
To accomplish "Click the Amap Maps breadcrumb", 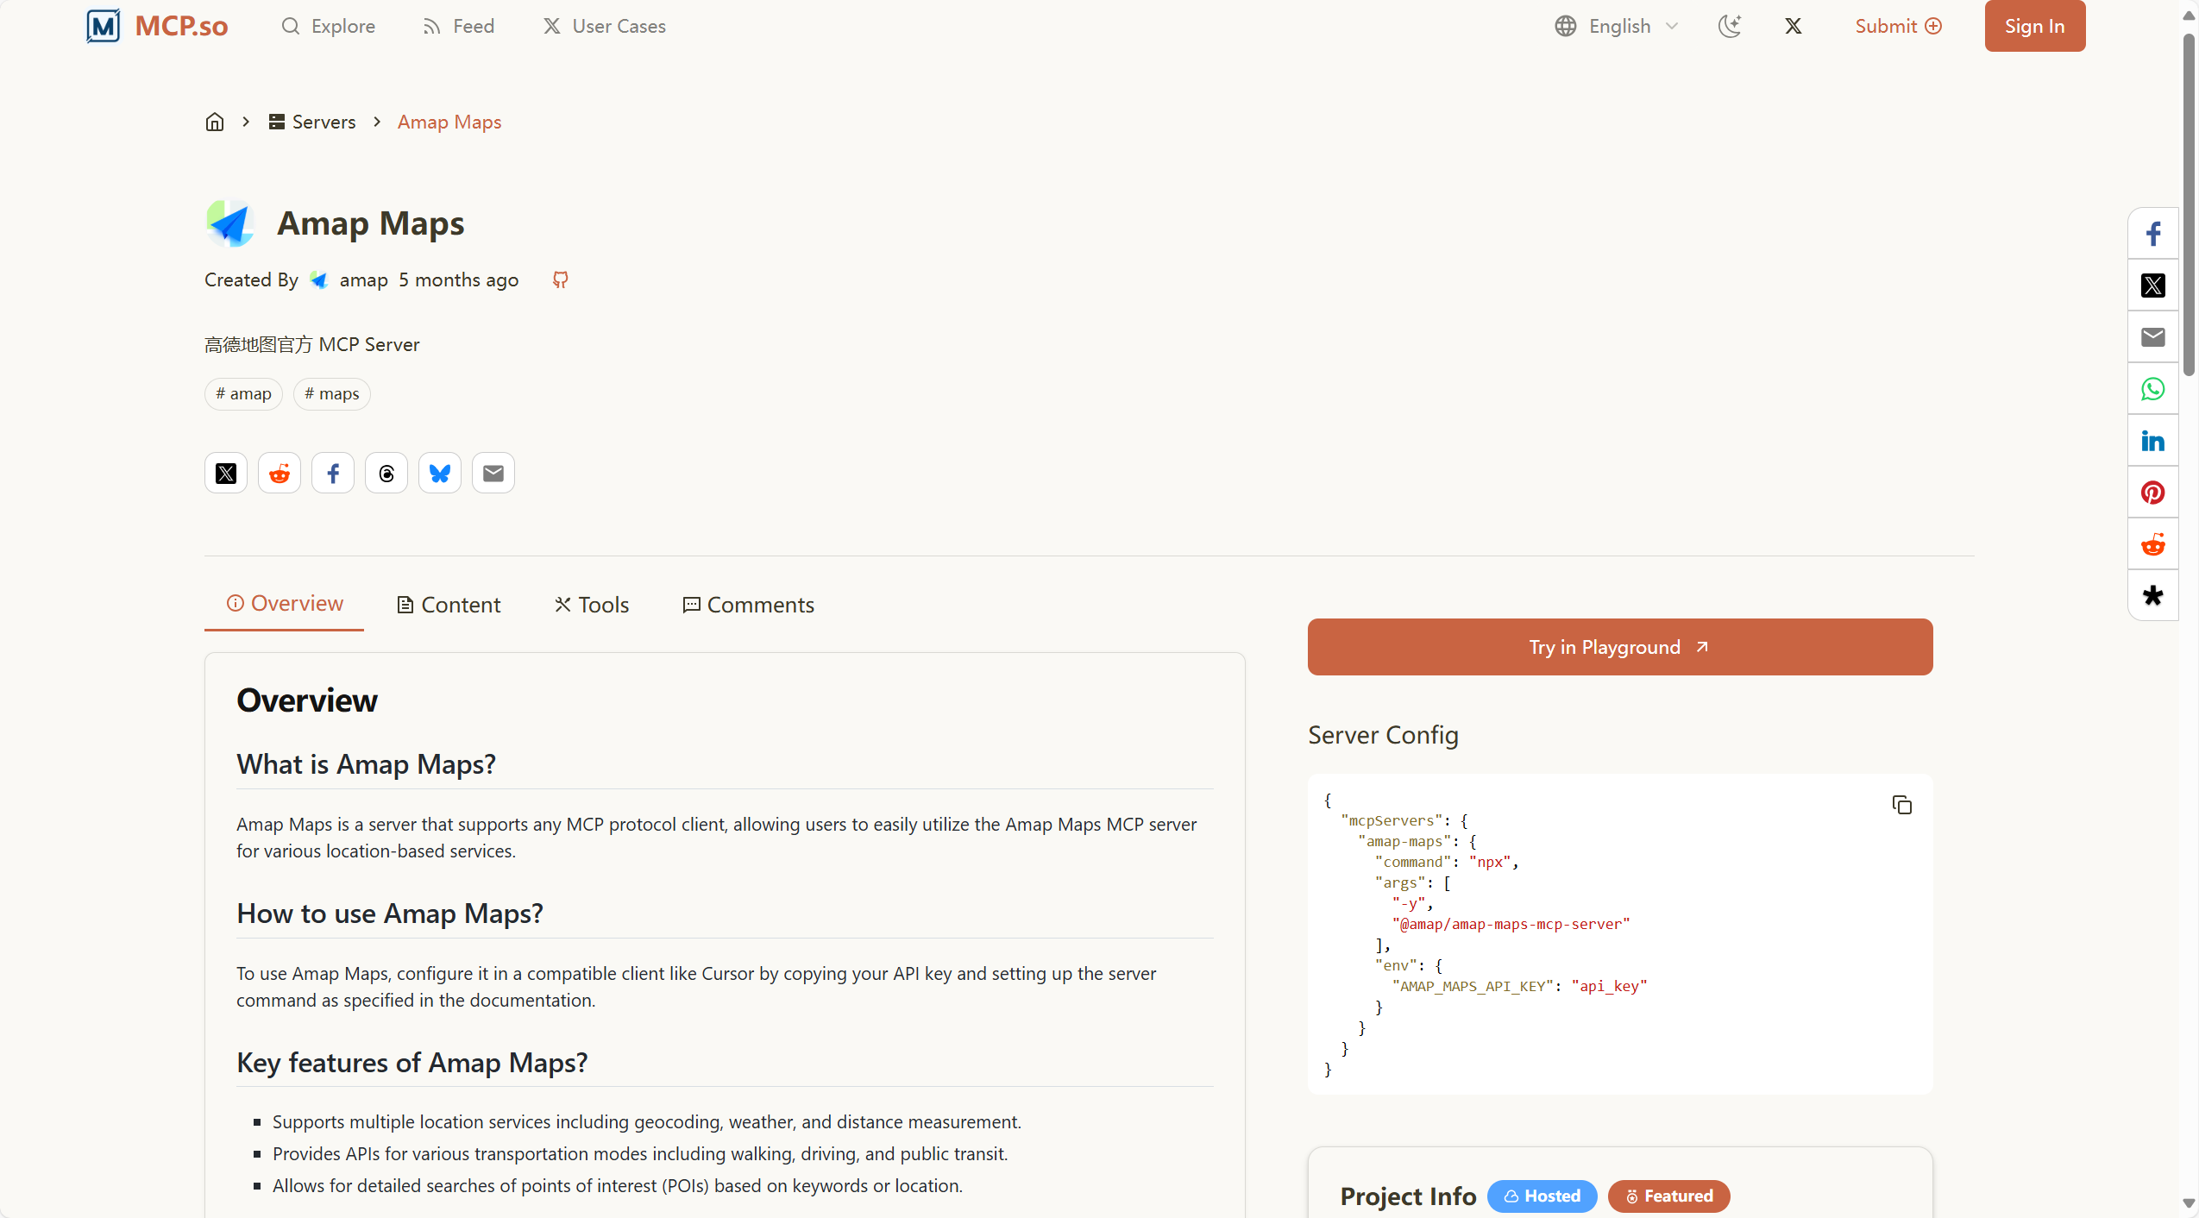I will 449,122.
